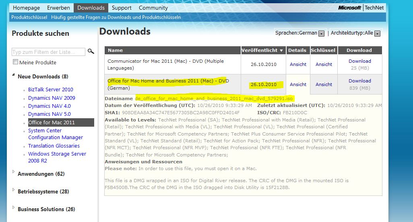Screen dimensions: 413x222
Task: Click the highlighted ISO file name
Action: point(214,99)
